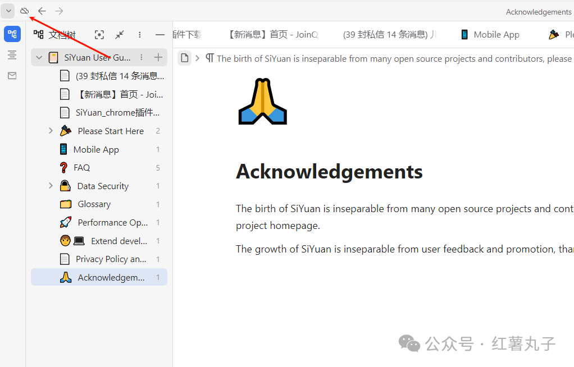Open the workspace dropdown menu

tap(8, 11)
